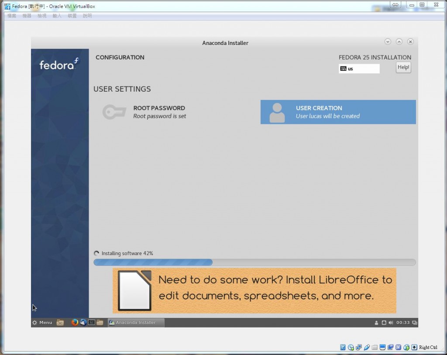Open the file manager folder beside terminal icon
This screenshot has width=447, height=355.
click(100, 322)
